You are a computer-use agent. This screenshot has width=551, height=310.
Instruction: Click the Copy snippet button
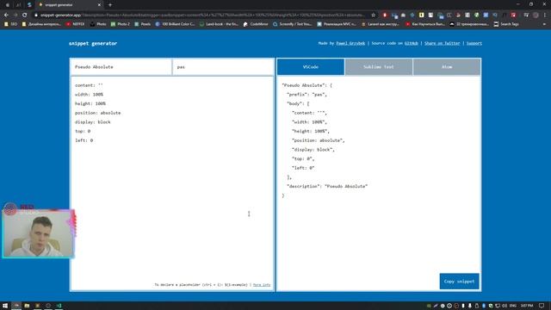[x=459, y=282]
